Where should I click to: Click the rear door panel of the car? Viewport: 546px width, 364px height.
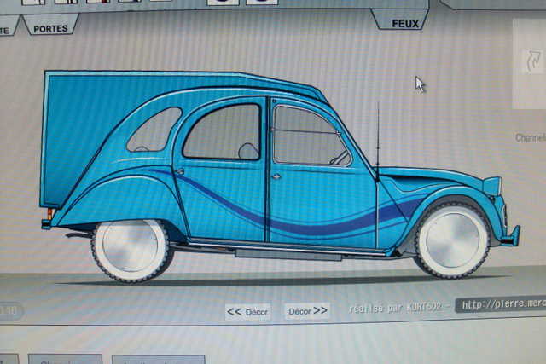point(222,192)
